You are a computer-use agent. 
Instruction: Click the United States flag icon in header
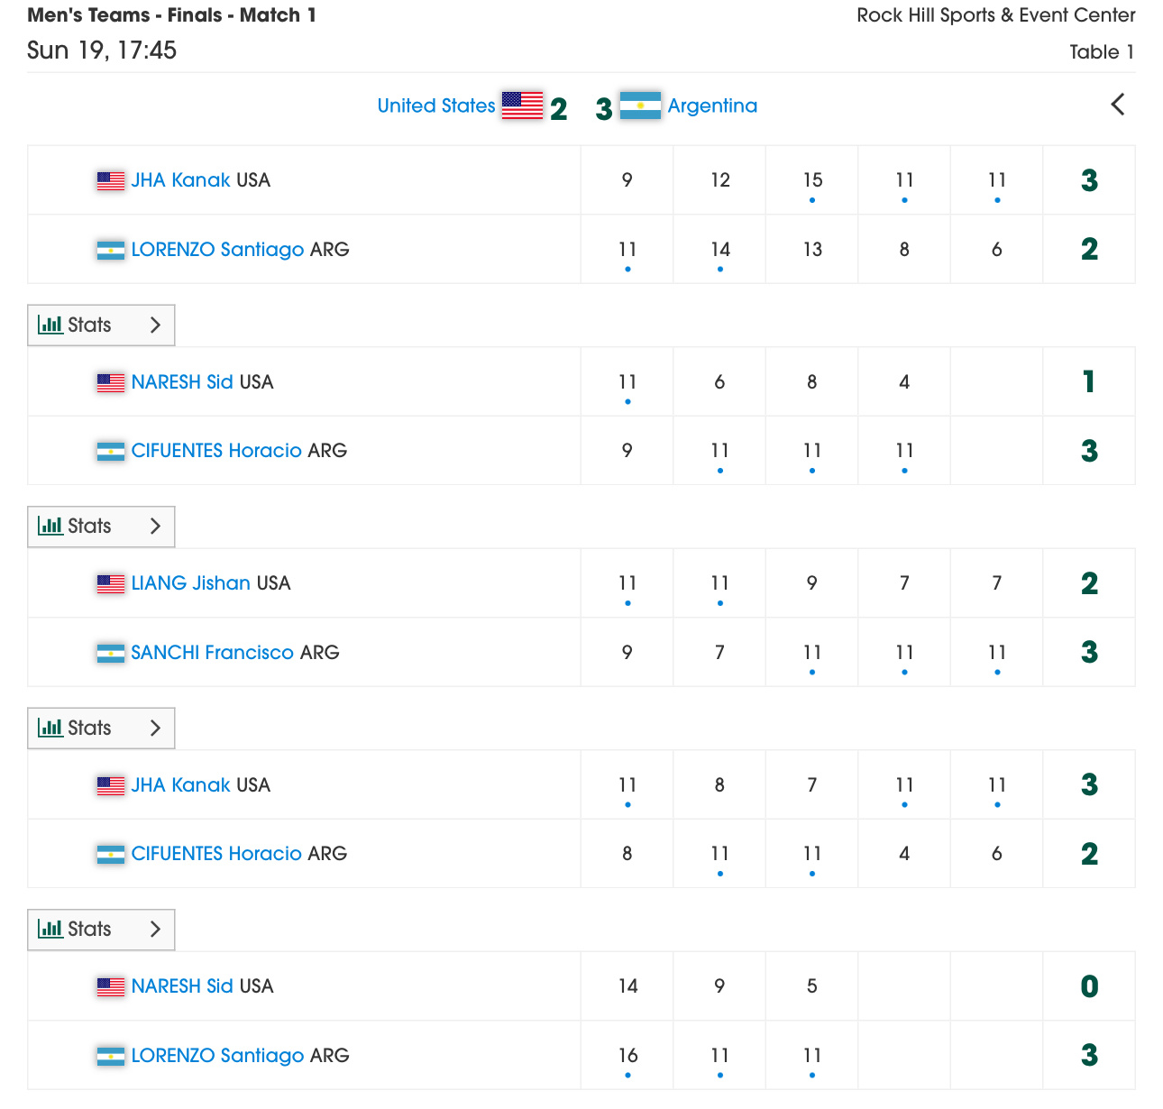coord(523,105)
